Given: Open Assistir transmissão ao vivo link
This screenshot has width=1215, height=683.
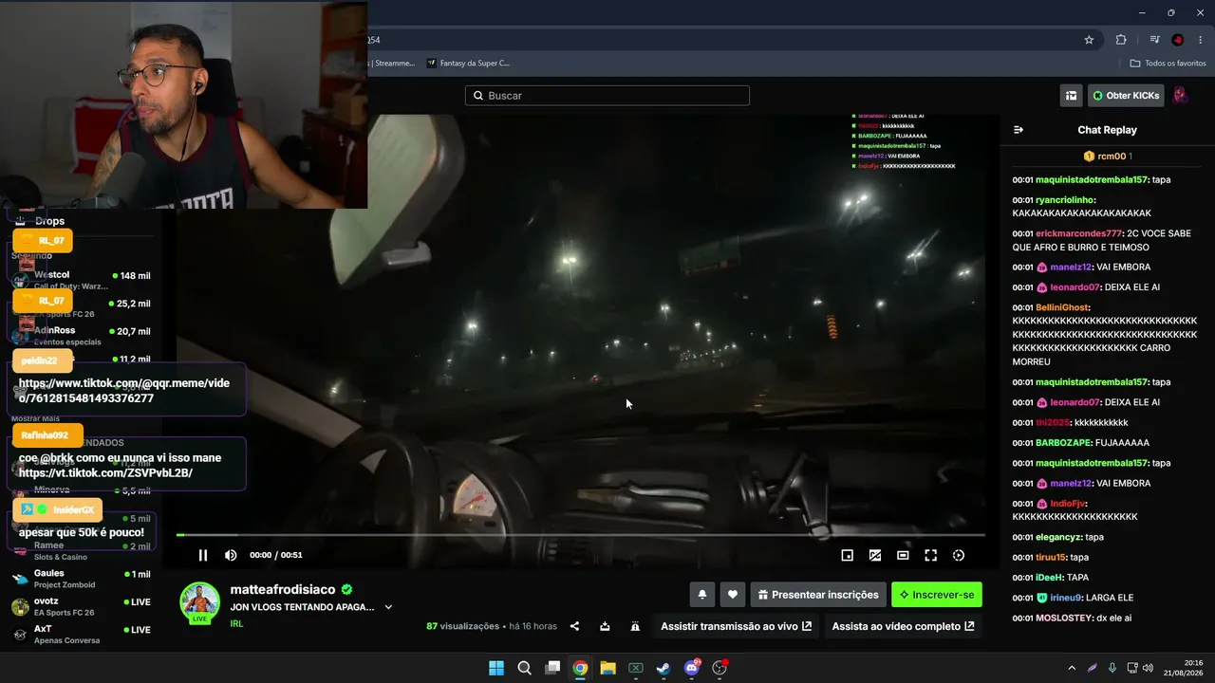Looking at the screenshot, I should click(x=737, y=626).
